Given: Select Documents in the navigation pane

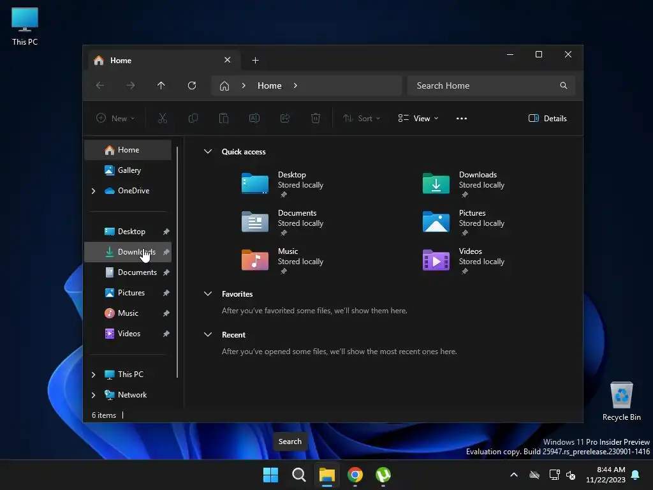Looking at the screenshot, I should coord(128,272).
